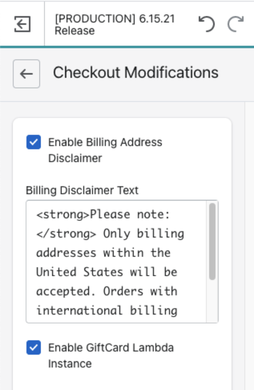Click the exit editor icon
This screenshot has height=390, width=254.
point(22,24)
